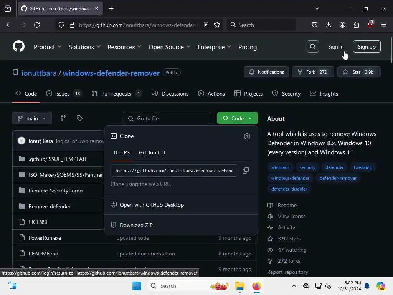The width and height of the screenshot is (393, 295).
Task: Focus the Go to file search box
Action: [167, 118]
